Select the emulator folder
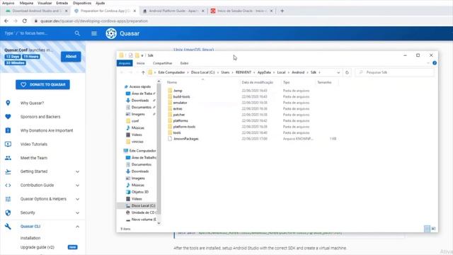Screen dimensions: 453x255 180,103
